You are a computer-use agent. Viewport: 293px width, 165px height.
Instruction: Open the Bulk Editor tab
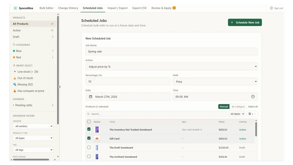tap(47, 8)
